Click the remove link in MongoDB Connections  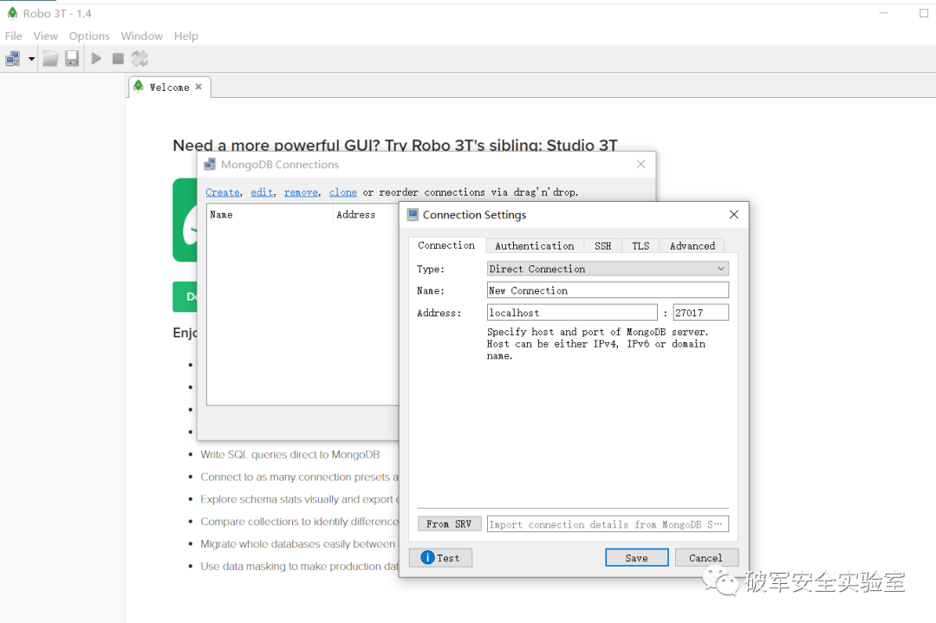point(301,192)
